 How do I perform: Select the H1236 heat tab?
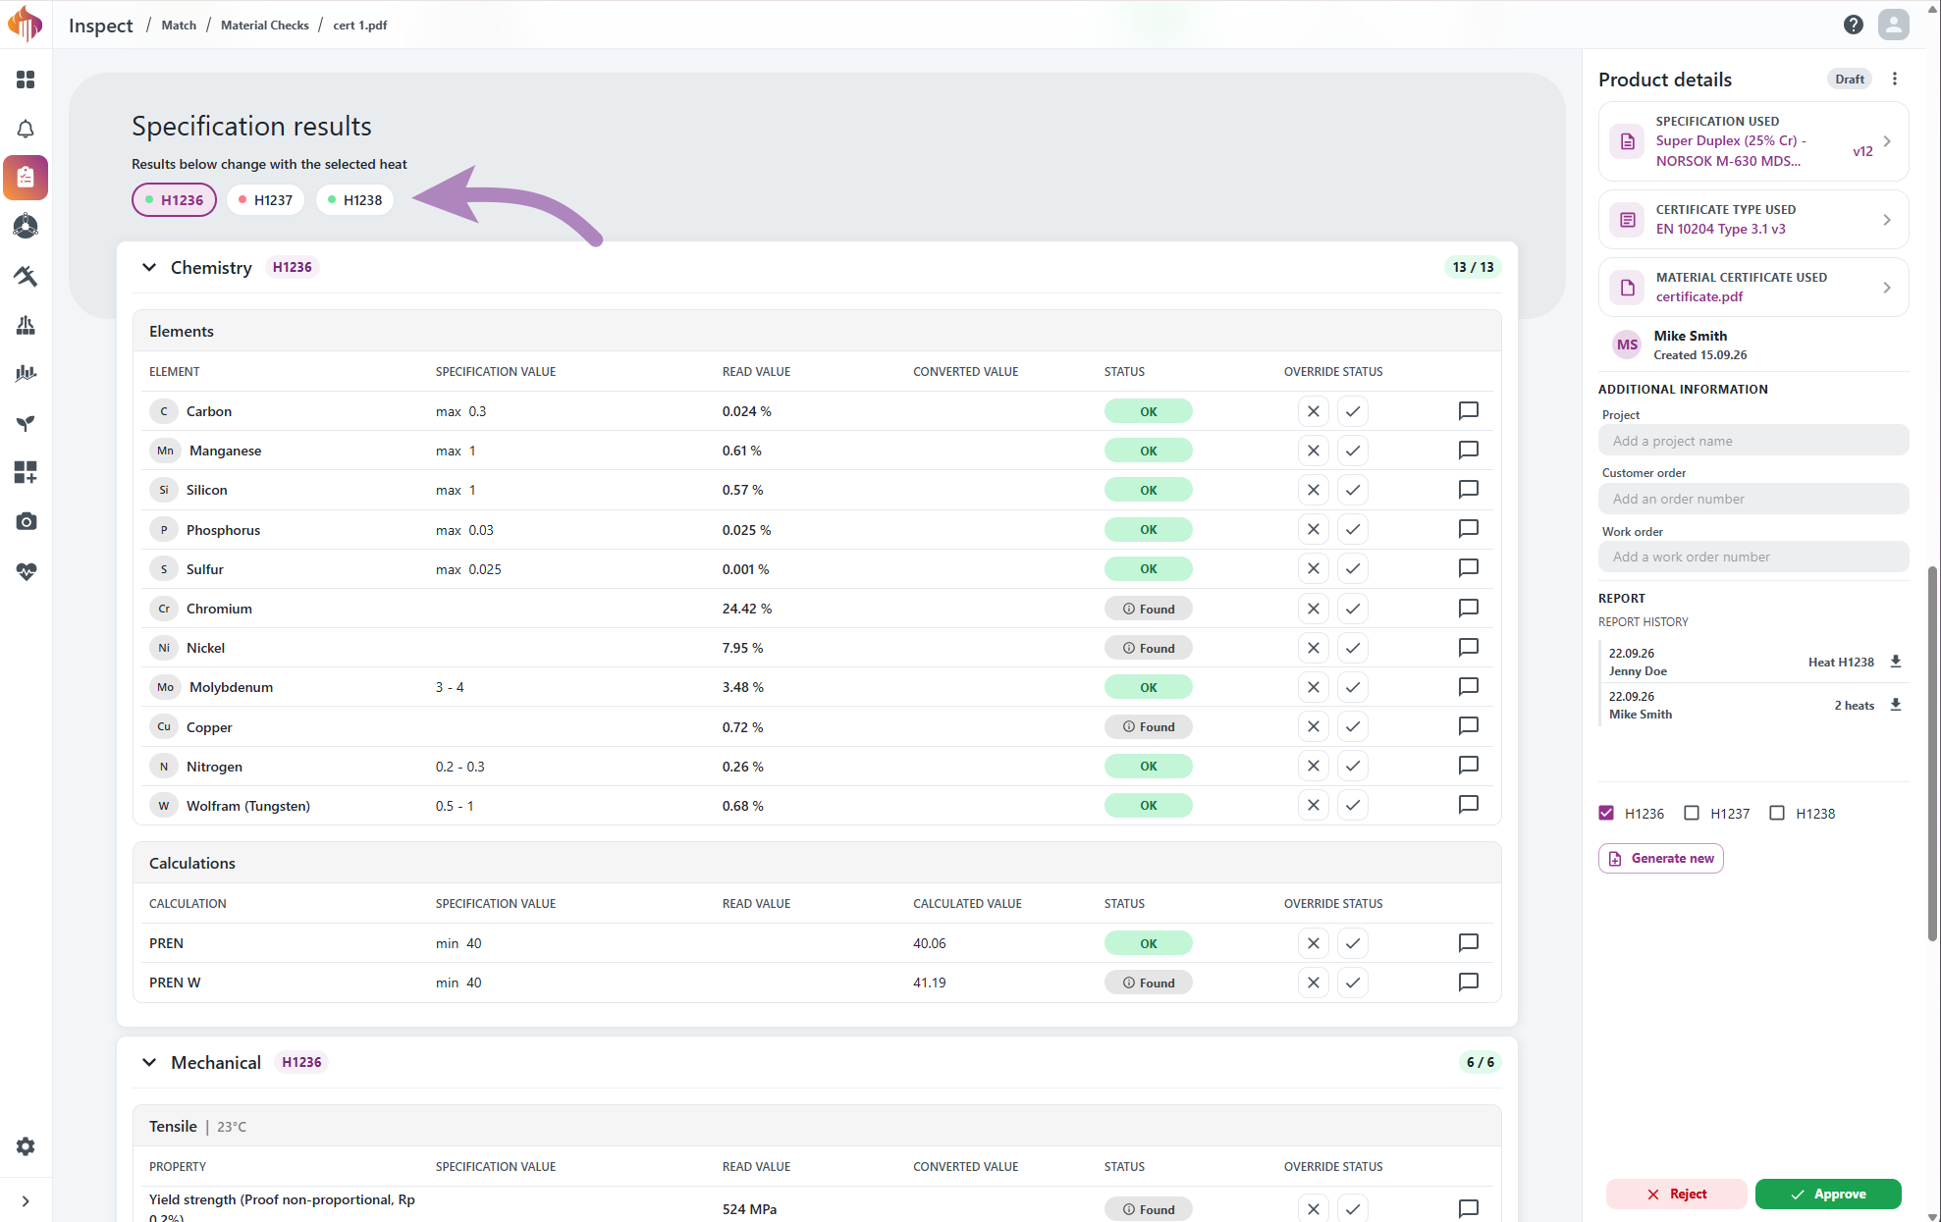pos(175,200)
